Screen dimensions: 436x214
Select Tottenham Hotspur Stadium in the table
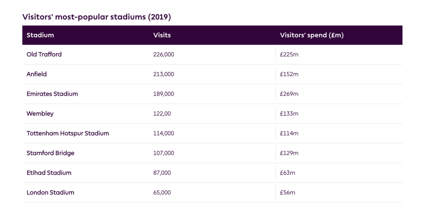click(68, 133)
